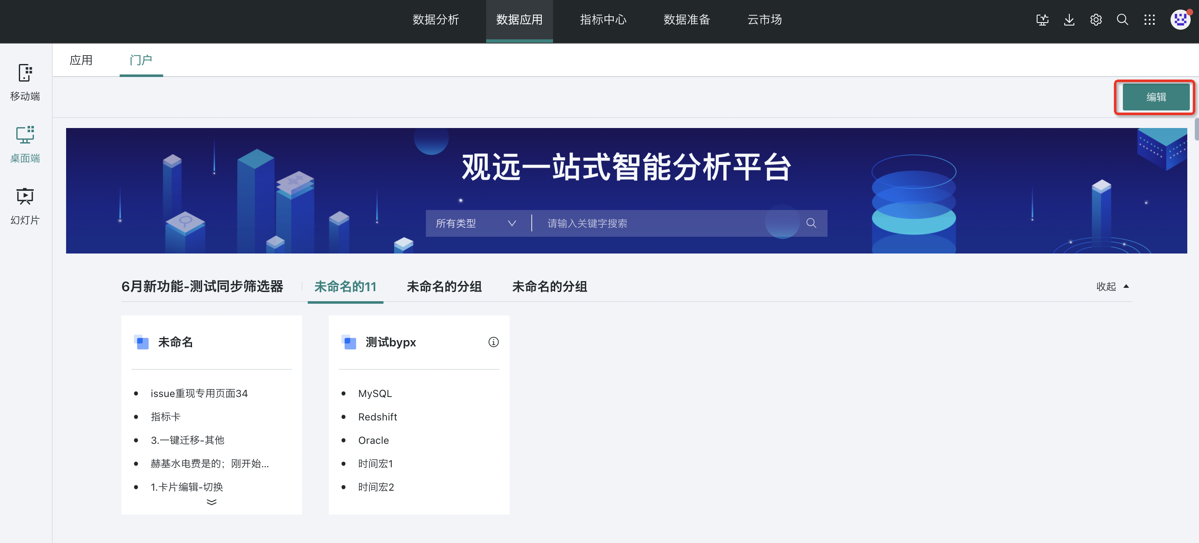Click the top bar search magnifier icon
Viewport: 1199px width, 543px height.
click(1122, 20)
